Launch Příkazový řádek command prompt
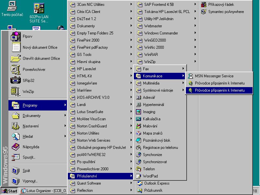260x195 pixels. [x=226, y=5]
